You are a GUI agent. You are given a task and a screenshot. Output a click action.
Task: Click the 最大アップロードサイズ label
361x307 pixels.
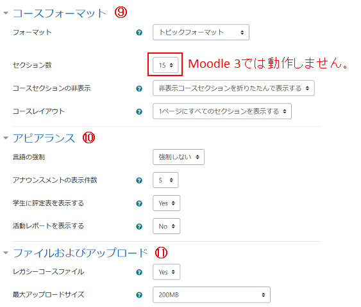coord(48,295)
